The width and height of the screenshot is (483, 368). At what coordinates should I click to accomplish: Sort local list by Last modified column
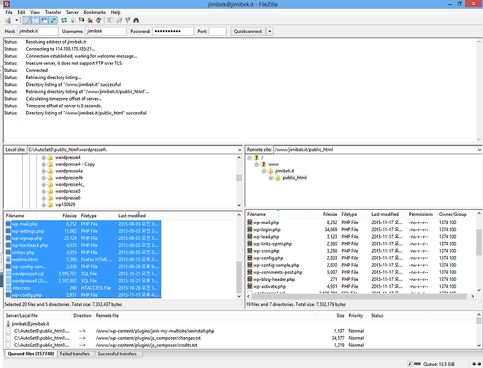tap(138, 216)
